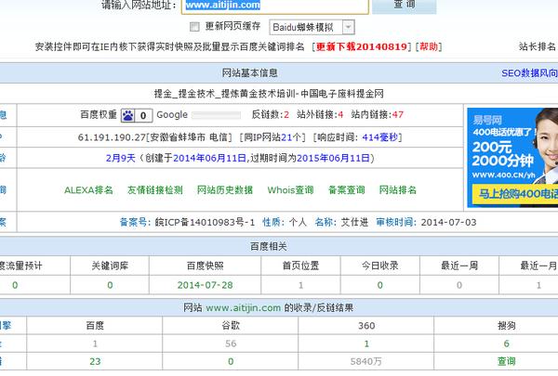558x376 pixels.
Task: Click the website address input field
Action: pos(274,6)
